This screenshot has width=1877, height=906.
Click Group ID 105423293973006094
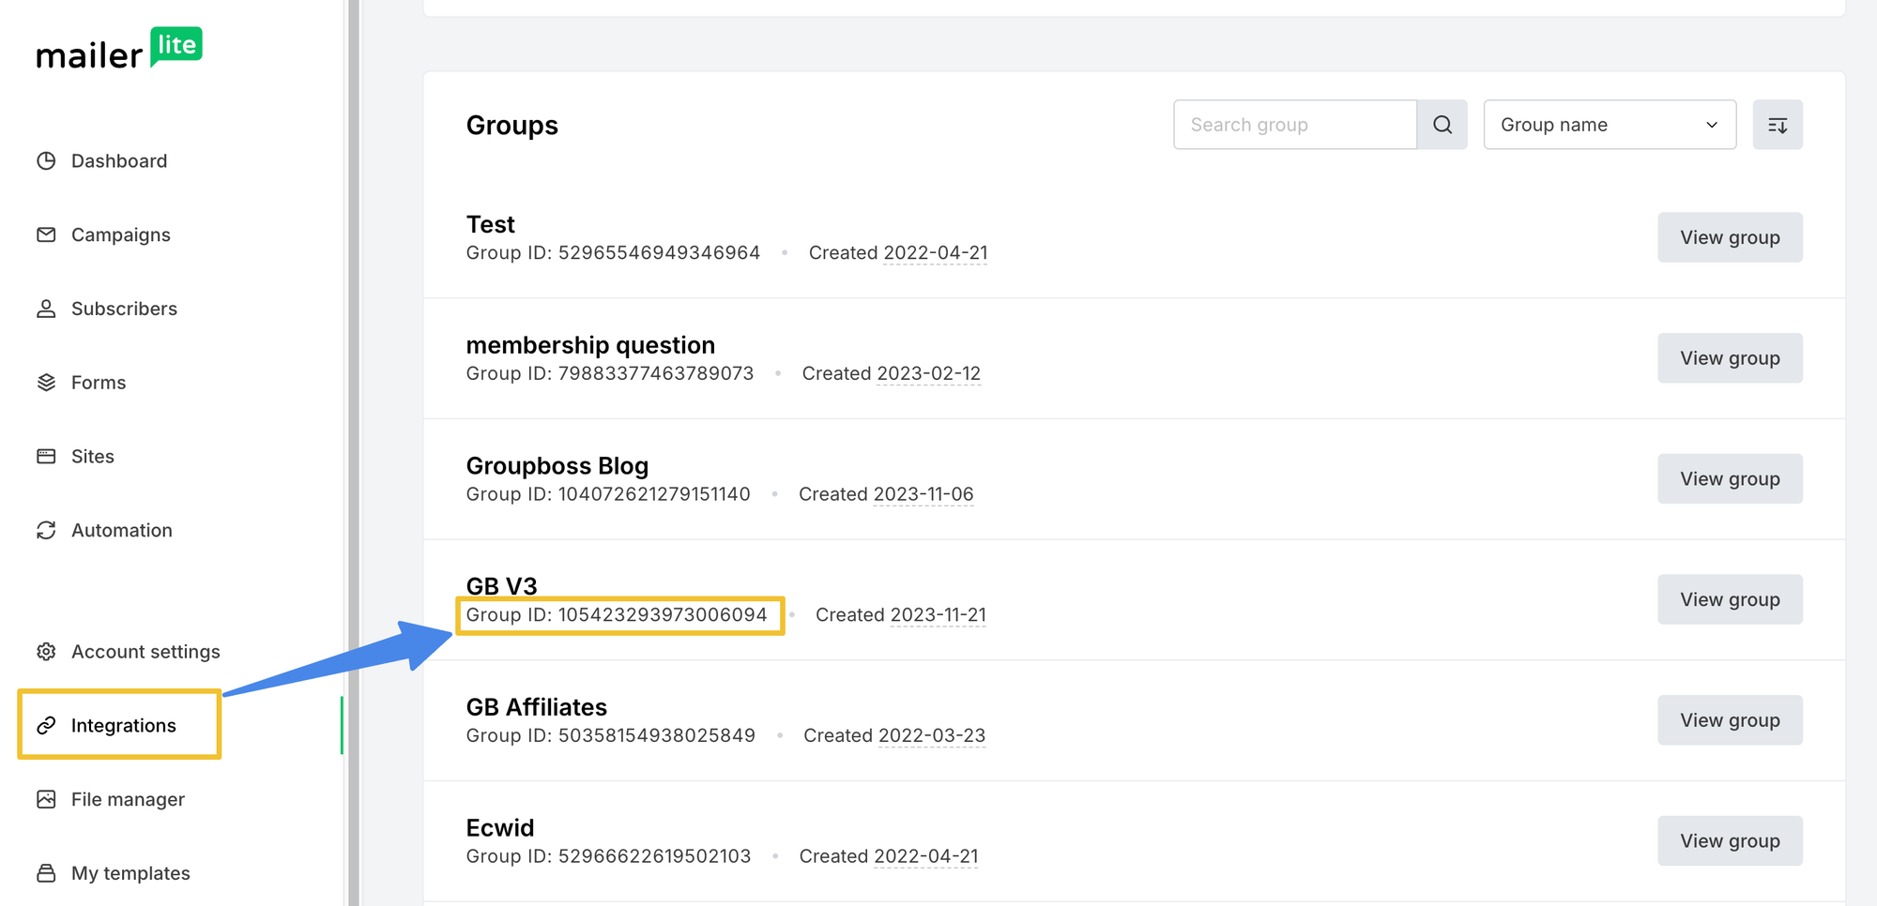point(617,614)
